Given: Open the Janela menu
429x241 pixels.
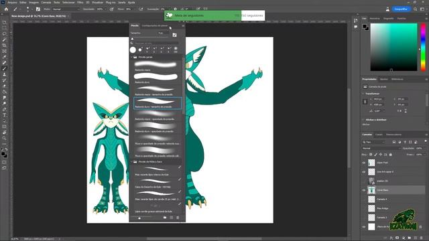Looking at the screenshot, I should (122, 3).
